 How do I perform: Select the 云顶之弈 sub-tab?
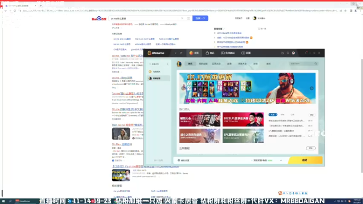click(x=216, y=63)
